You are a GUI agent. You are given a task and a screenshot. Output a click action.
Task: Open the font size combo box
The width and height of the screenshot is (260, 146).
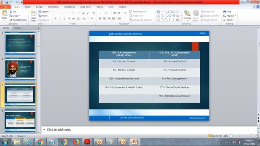[x=77, y=13]
